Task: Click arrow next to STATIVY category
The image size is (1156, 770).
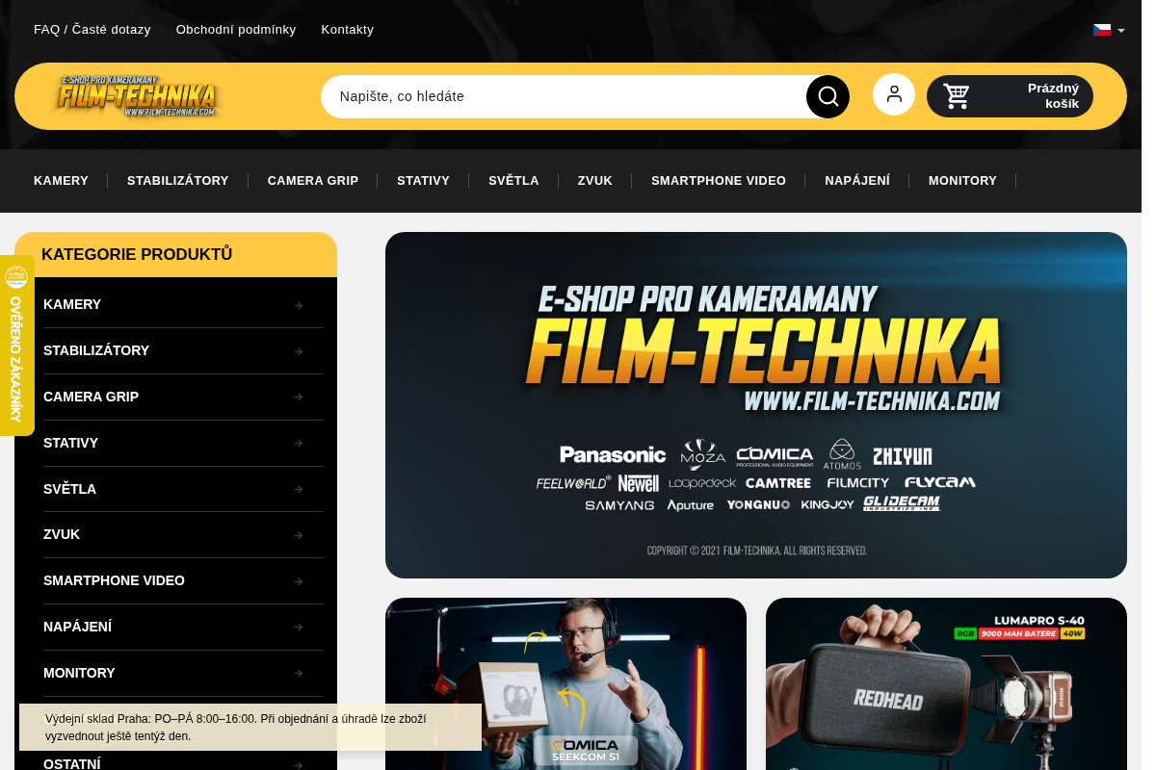Action: click(x=299, y=443)
